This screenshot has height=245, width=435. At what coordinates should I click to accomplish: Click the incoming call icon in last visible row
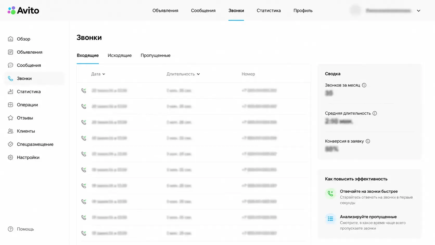click(84, 233)
